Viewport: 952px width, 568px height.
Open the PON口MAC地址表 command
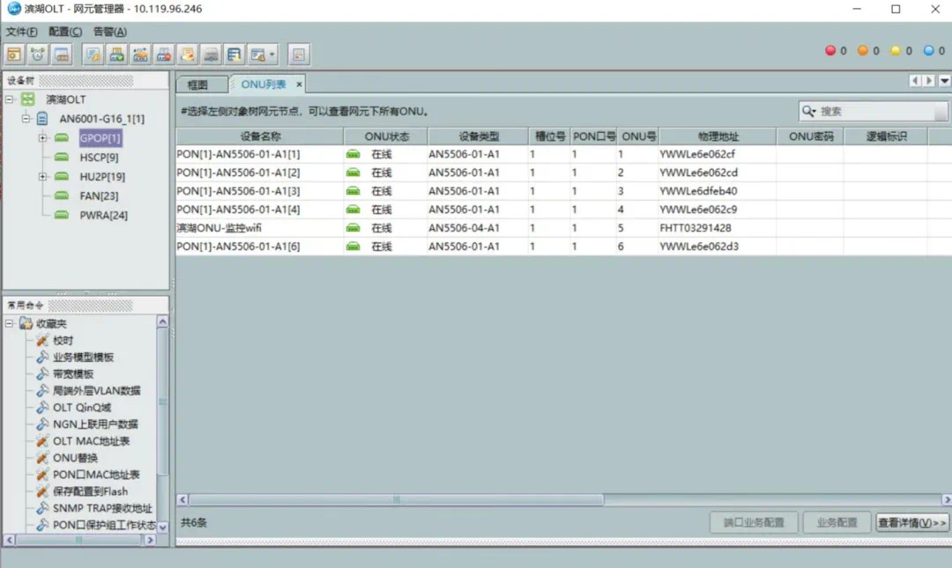(96, 475)
